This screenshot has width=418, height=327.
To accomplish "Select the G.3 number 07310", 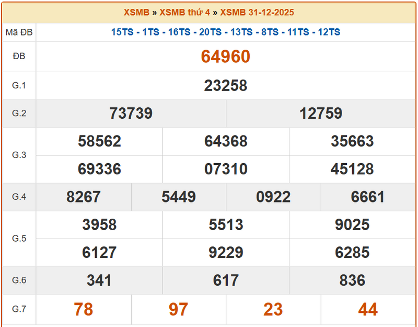I will click(226, 169).
